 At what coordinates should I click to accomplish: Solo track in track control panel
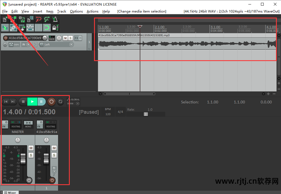click(70, 38)
